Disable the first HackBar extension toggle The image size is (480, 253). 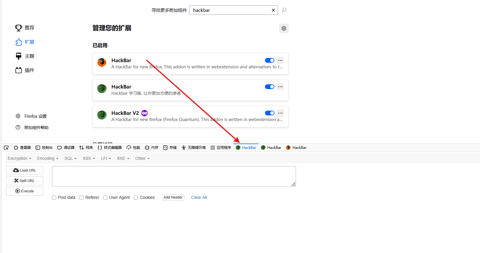(270, 60)
